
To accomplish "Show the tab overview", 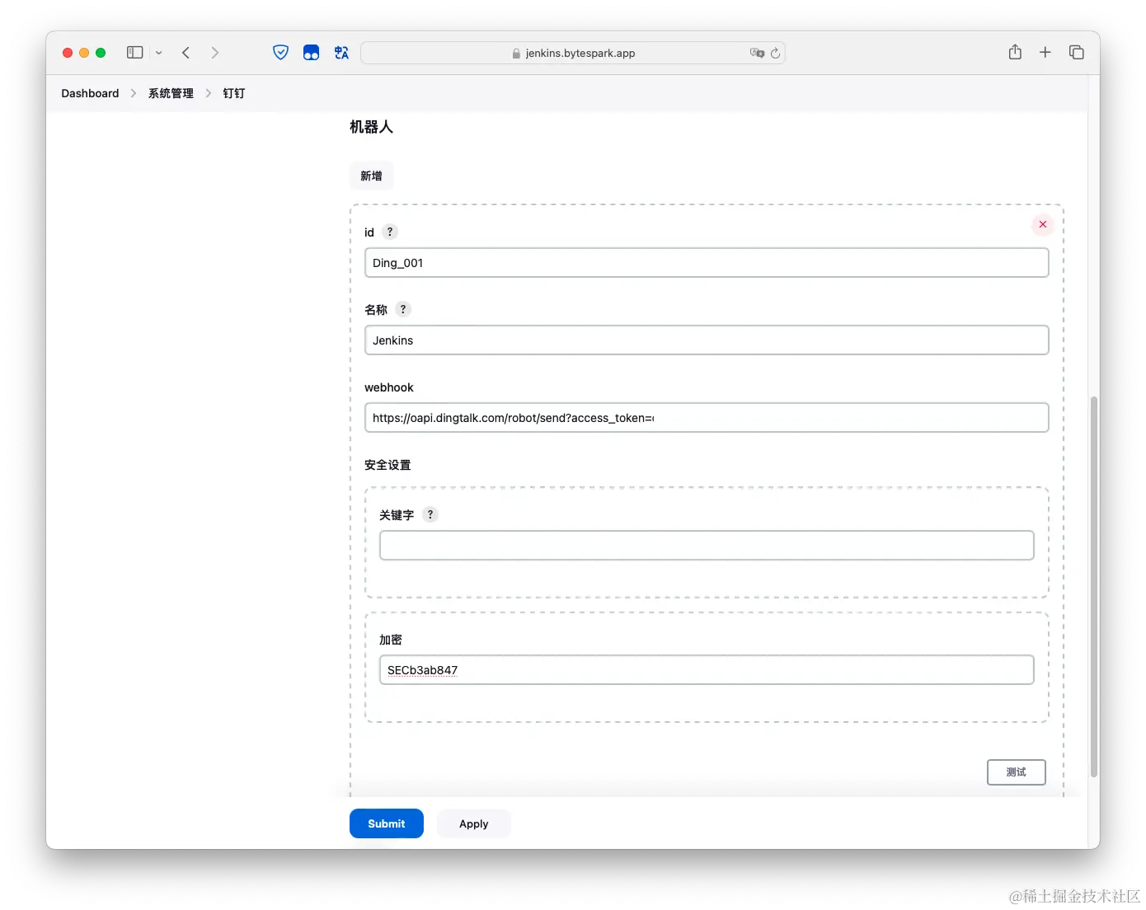I will pos(1076,53).
